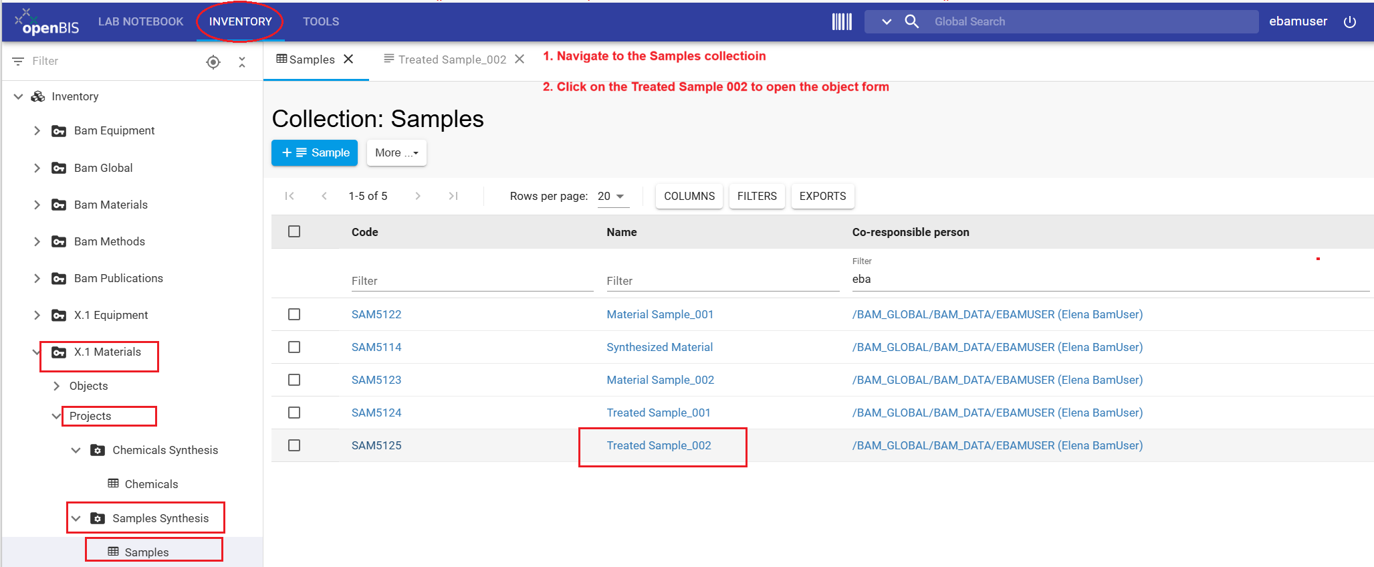Tick the checkbox for SAM5125

(x=294, y=445)
